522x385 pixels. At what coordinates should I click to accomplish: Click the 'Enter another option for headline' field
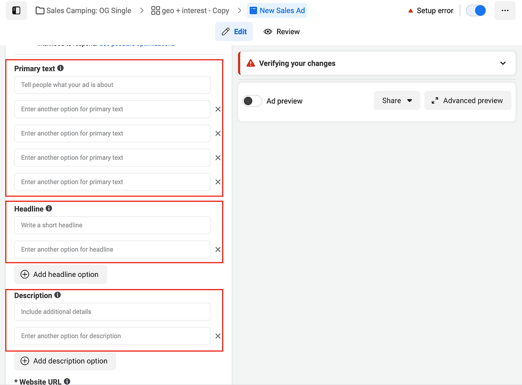112,250
